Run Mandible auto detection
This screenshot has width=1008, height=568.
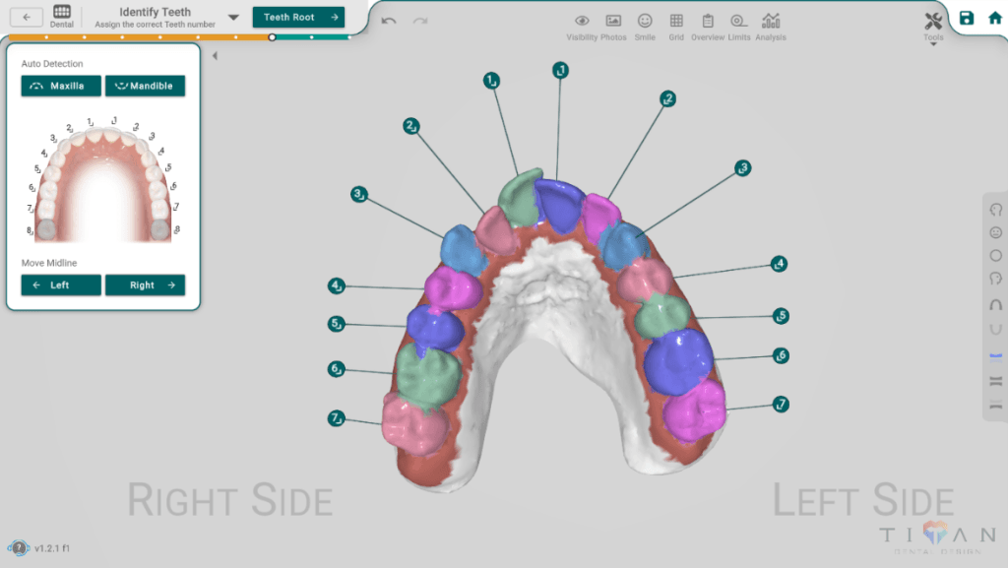click(146, 86)
